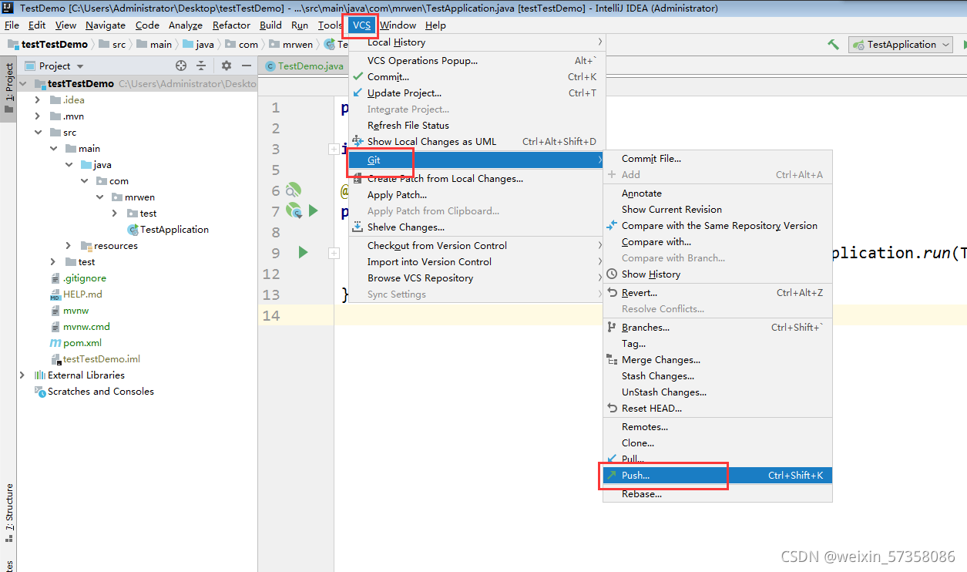Click the HELP.md file icon
967x572 pixels.
point(55,294)
